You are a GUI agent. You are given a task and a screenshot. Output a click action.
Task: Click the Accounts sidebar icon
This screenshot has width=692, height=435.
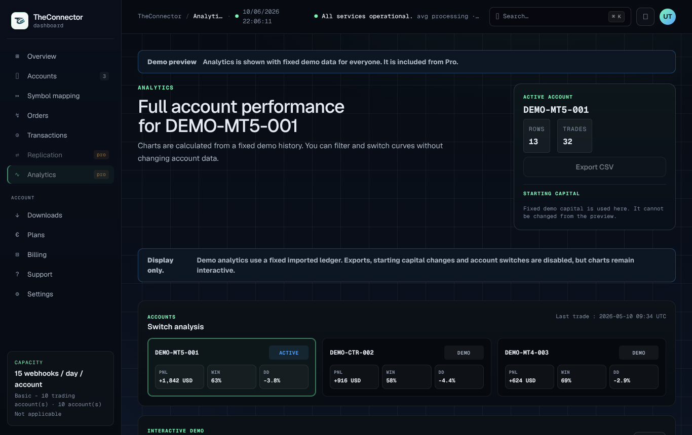click(17, 76)
